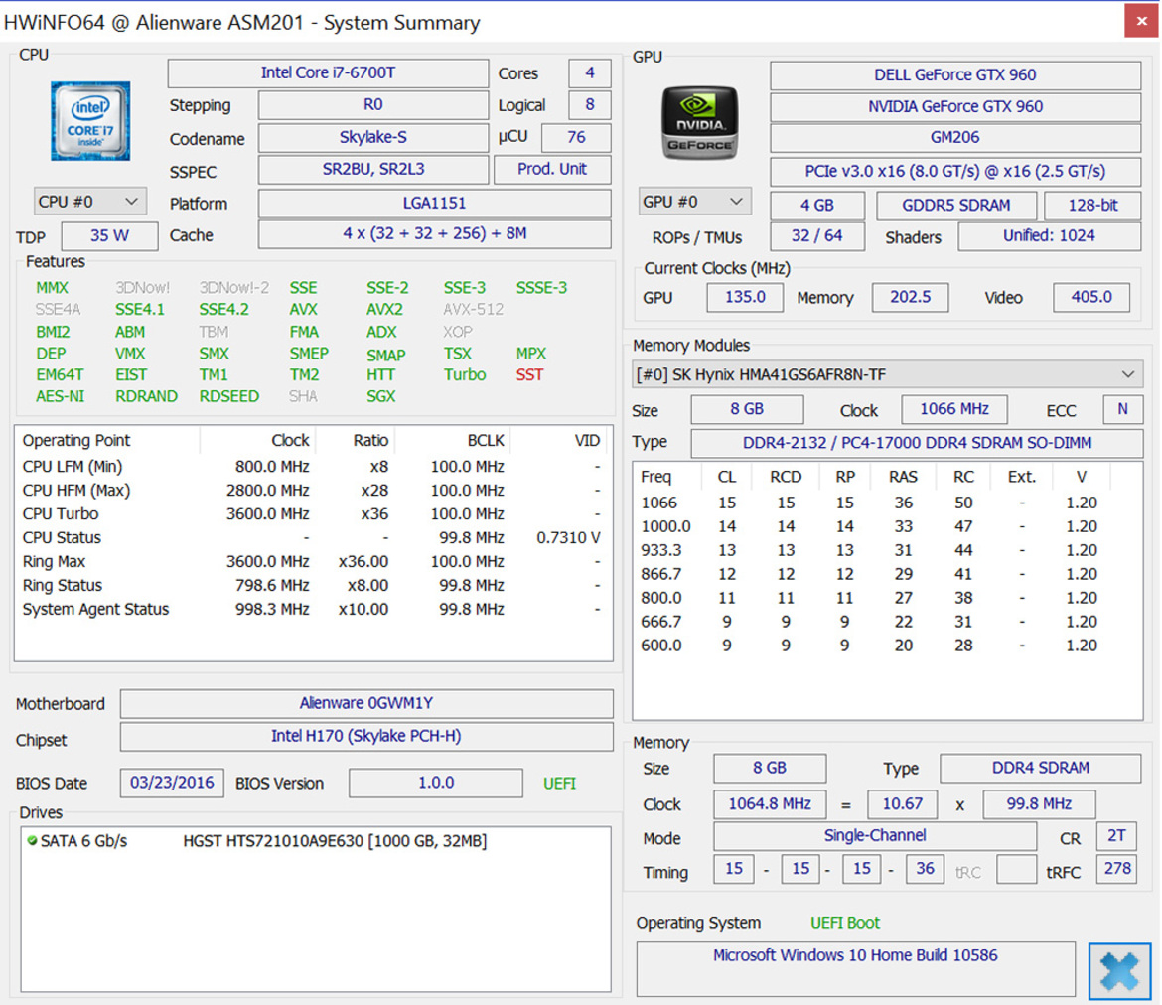Click the AVX2 feature label
The width and height of the screenshot is (1162, 1005).
384,309
